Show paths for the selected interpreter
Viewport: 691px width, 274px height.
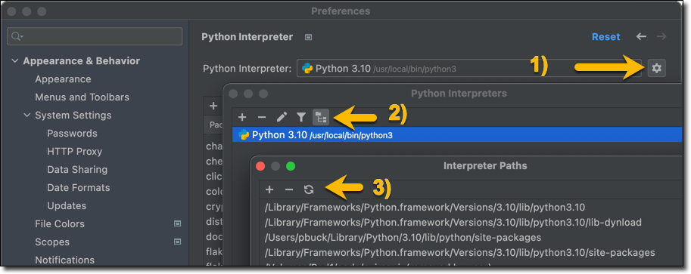tap(321, 117)
